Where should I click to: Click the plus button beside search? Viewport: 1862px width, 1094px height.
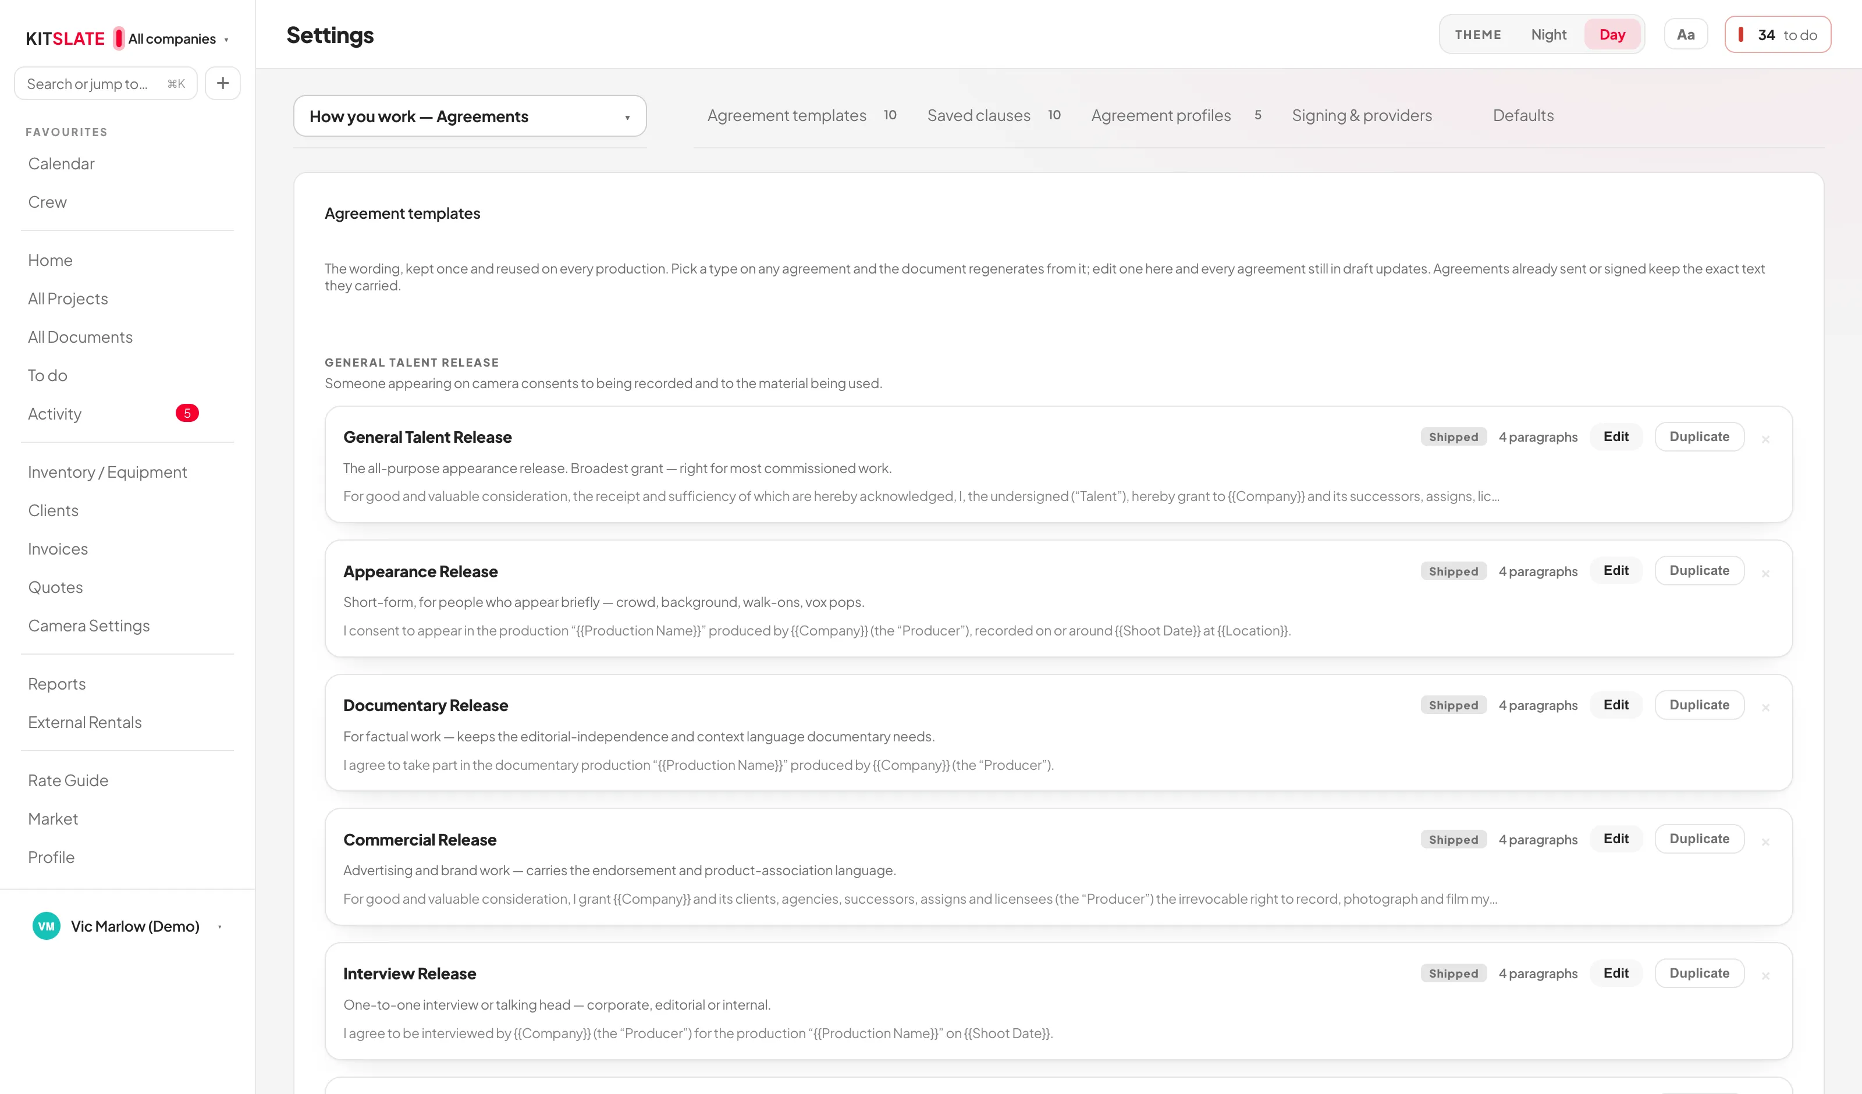point(222,84)
